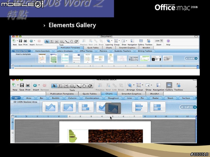The width and height of the screenshot is (210, 157).
Task: Switch to Charts tab in Newsletter window
Action: (x=109, y=94)
